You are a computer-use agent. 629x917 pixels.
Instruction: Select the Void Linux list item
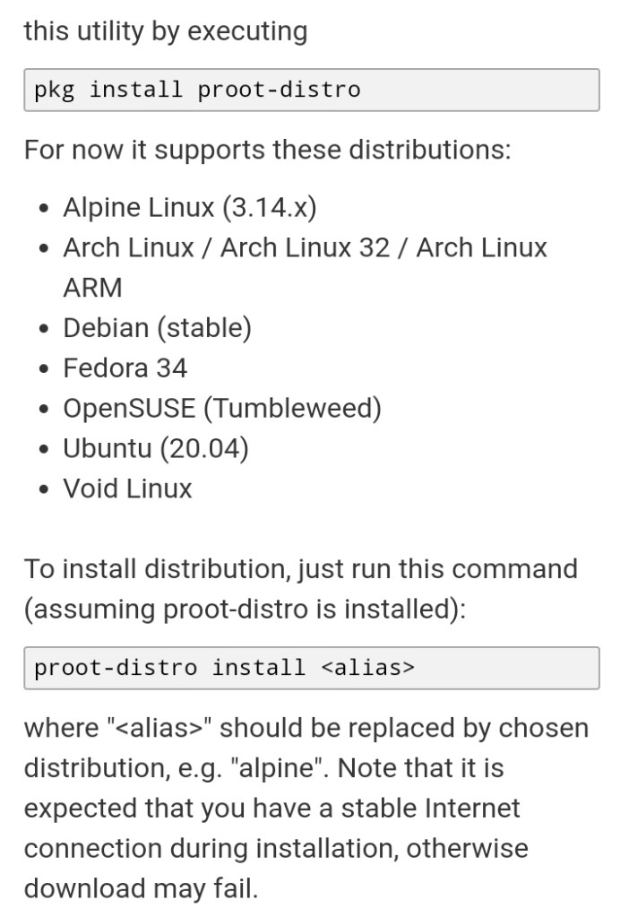click(x=127, y=489)
